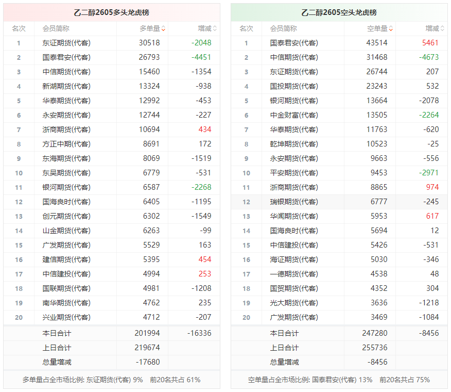This screenshot has height=392, width=451.
Task: Click short previous-day total 255736
Action: pyautogui.click(x=375, y=348)
